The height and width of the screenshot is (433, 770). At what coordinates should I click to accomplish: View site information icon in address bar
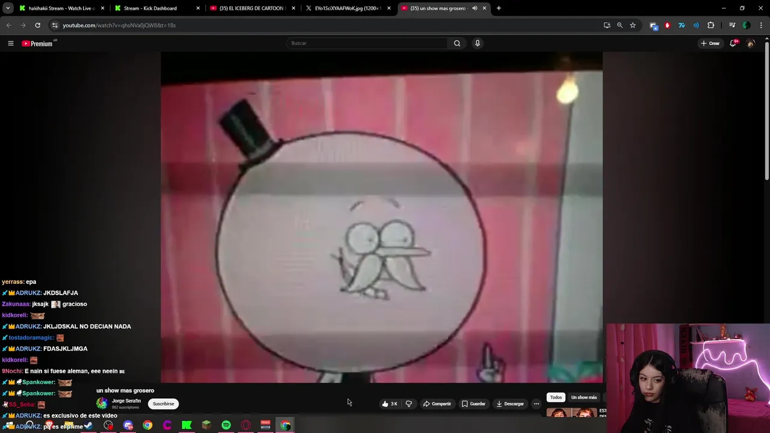tap(55, 25)
